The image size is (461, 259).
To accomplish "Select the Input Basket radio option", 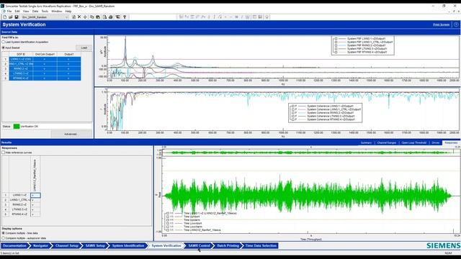I will pyautogui.click(x=3, y=47).
